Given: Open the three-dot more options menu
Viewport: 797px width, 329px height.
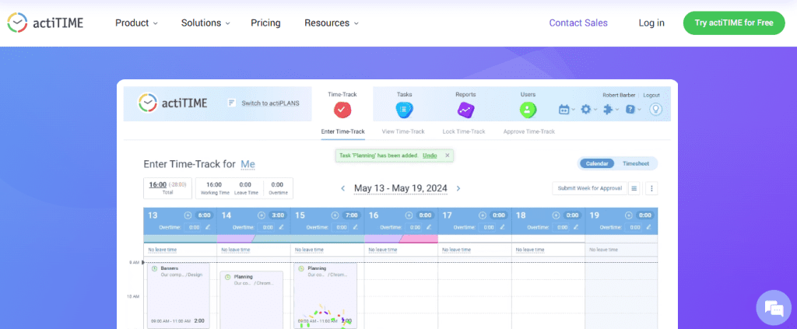Looking at the screenshot, I should (651, 188).
